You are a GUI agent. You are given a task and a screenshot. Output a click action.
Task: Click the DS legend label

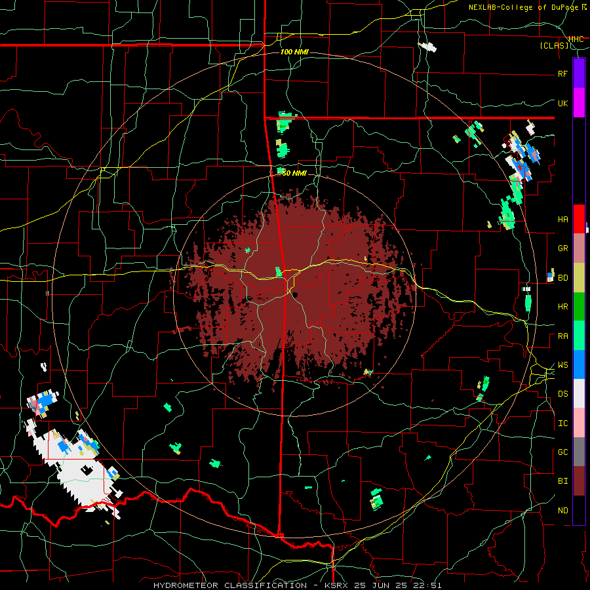[x=562, y=394]
